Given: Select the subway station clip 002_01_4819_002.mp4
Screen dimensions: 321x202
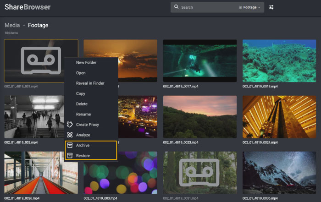Looking at the screenshot, I should pos(34,117).
